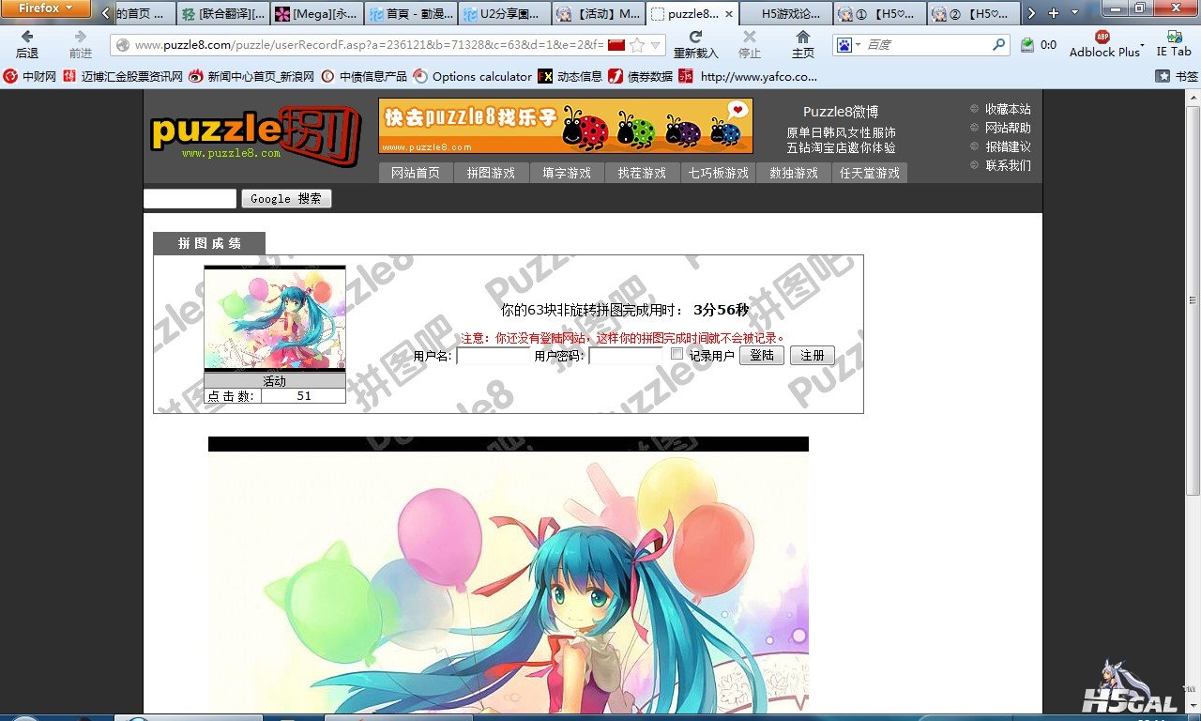1201x721 pixels.
Task: Click the Google search text field
Action: coord(190,198)
